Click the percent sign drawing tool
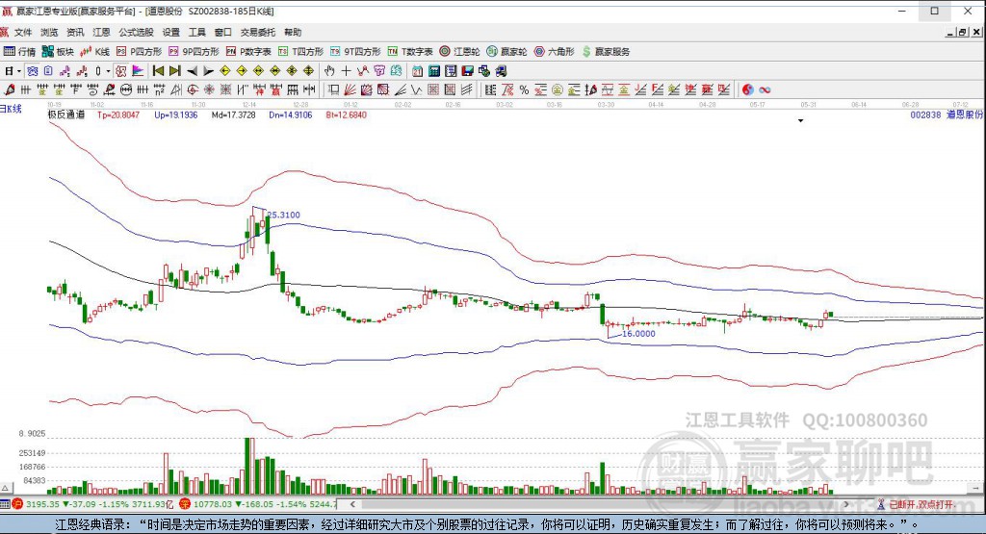 click(524, 89)
